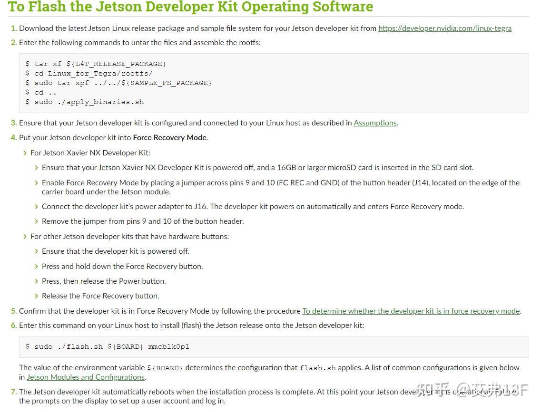Click chevron beside 'For other Jetson developer kits'
The height and width of the screenshot is (412, 541).
[x=25, y=237]
